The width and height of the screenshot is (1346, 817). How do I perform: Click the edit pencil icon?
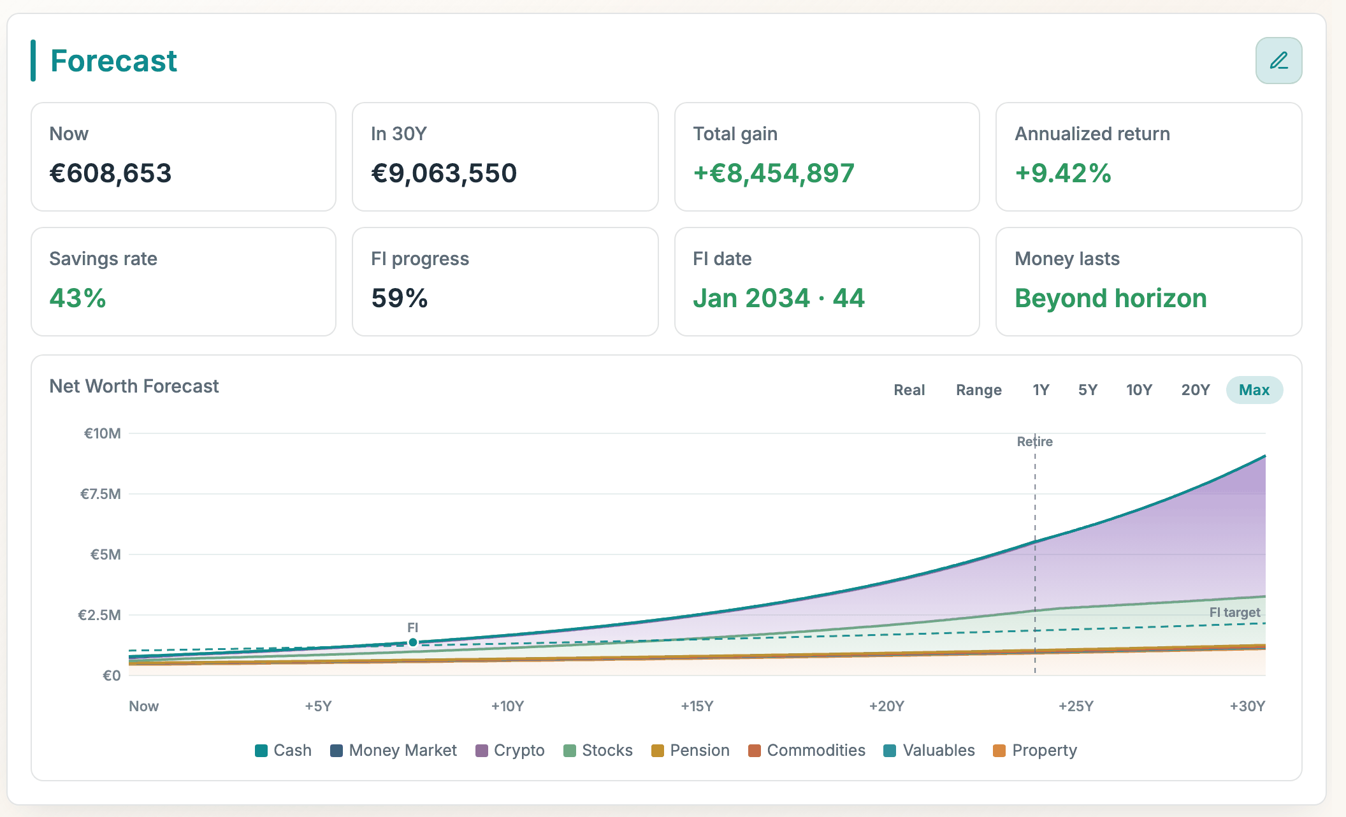coord(1278,61)
